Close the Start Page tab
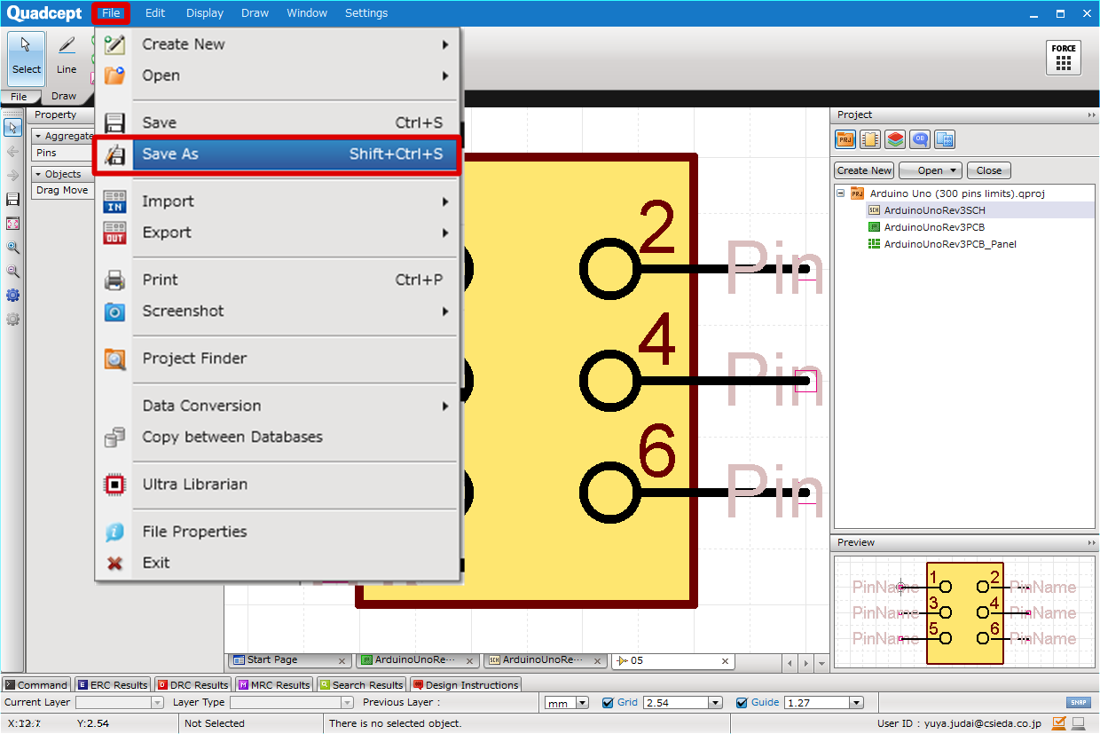1100x734 pixels. [x=342, y=661]
